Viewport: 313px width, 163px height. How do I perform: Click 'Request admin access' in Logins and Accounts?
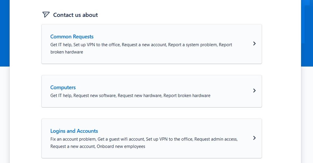tap(216, 139)
